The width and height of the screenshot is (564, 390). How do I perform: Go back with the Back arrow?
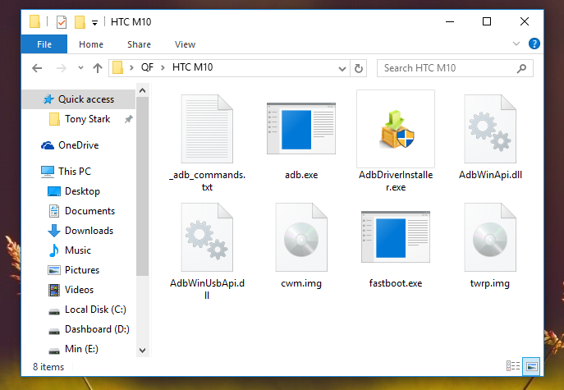(x=37, y=68)
